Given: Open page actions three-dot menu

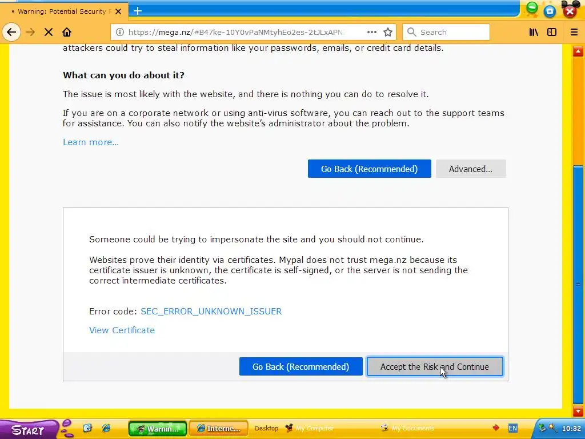Looking at the screenshot, I should pos(371,32).
